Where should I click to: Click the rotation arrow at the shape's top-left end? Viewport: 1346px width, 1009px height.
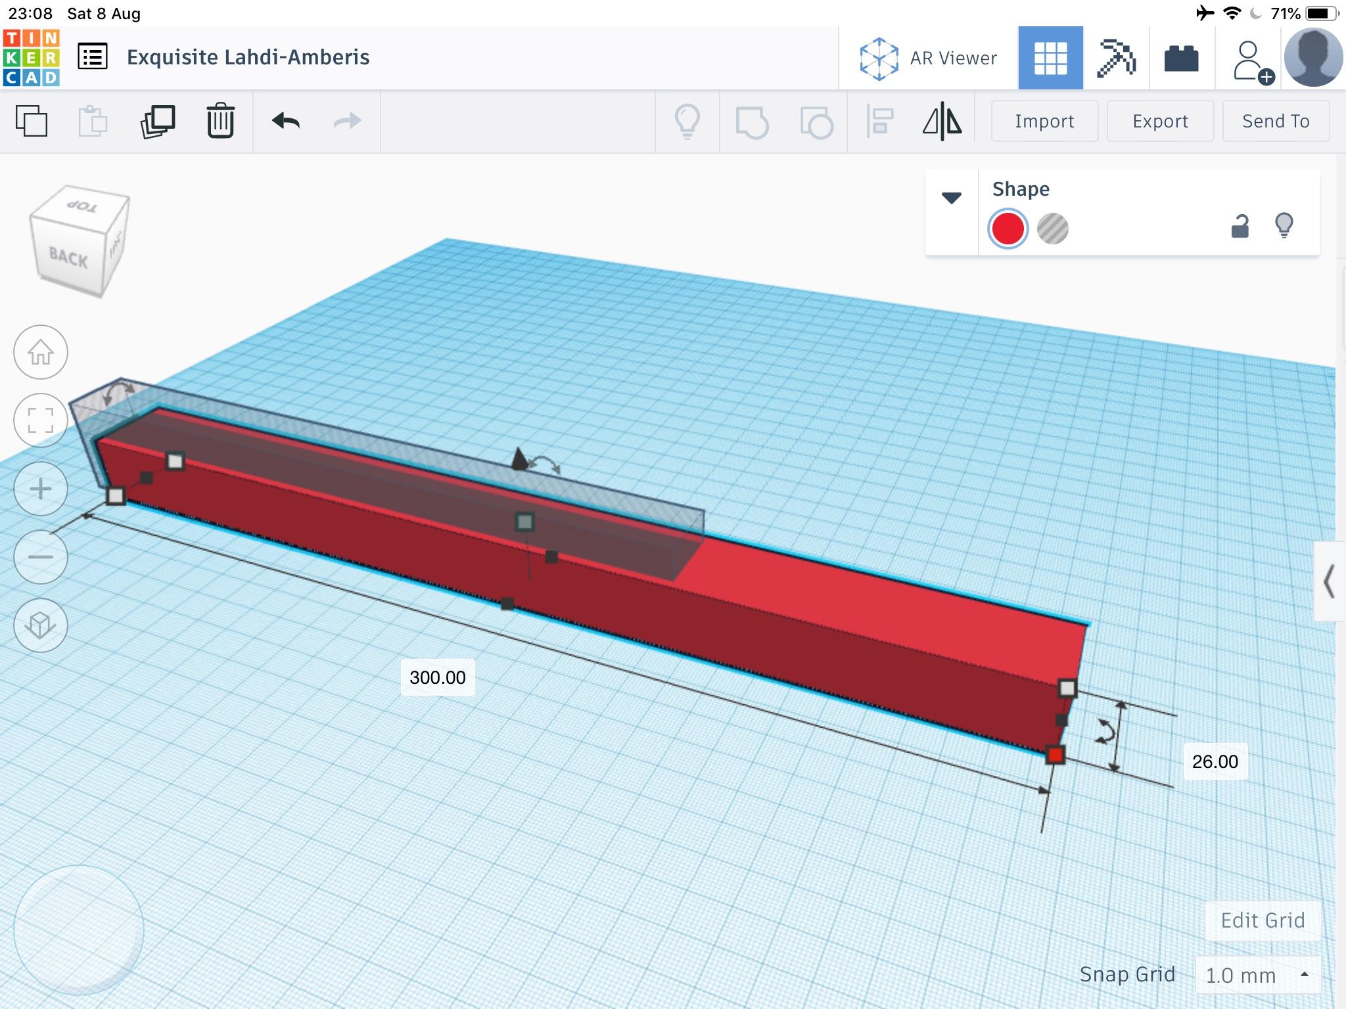coord(118,393)
